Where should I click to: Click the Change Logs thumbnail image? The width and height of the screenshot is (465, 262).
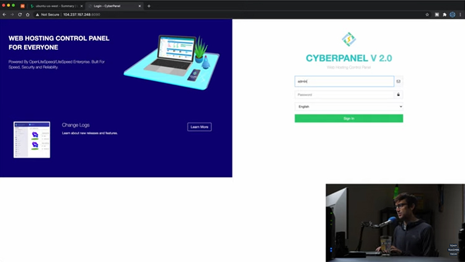(32, 139)
